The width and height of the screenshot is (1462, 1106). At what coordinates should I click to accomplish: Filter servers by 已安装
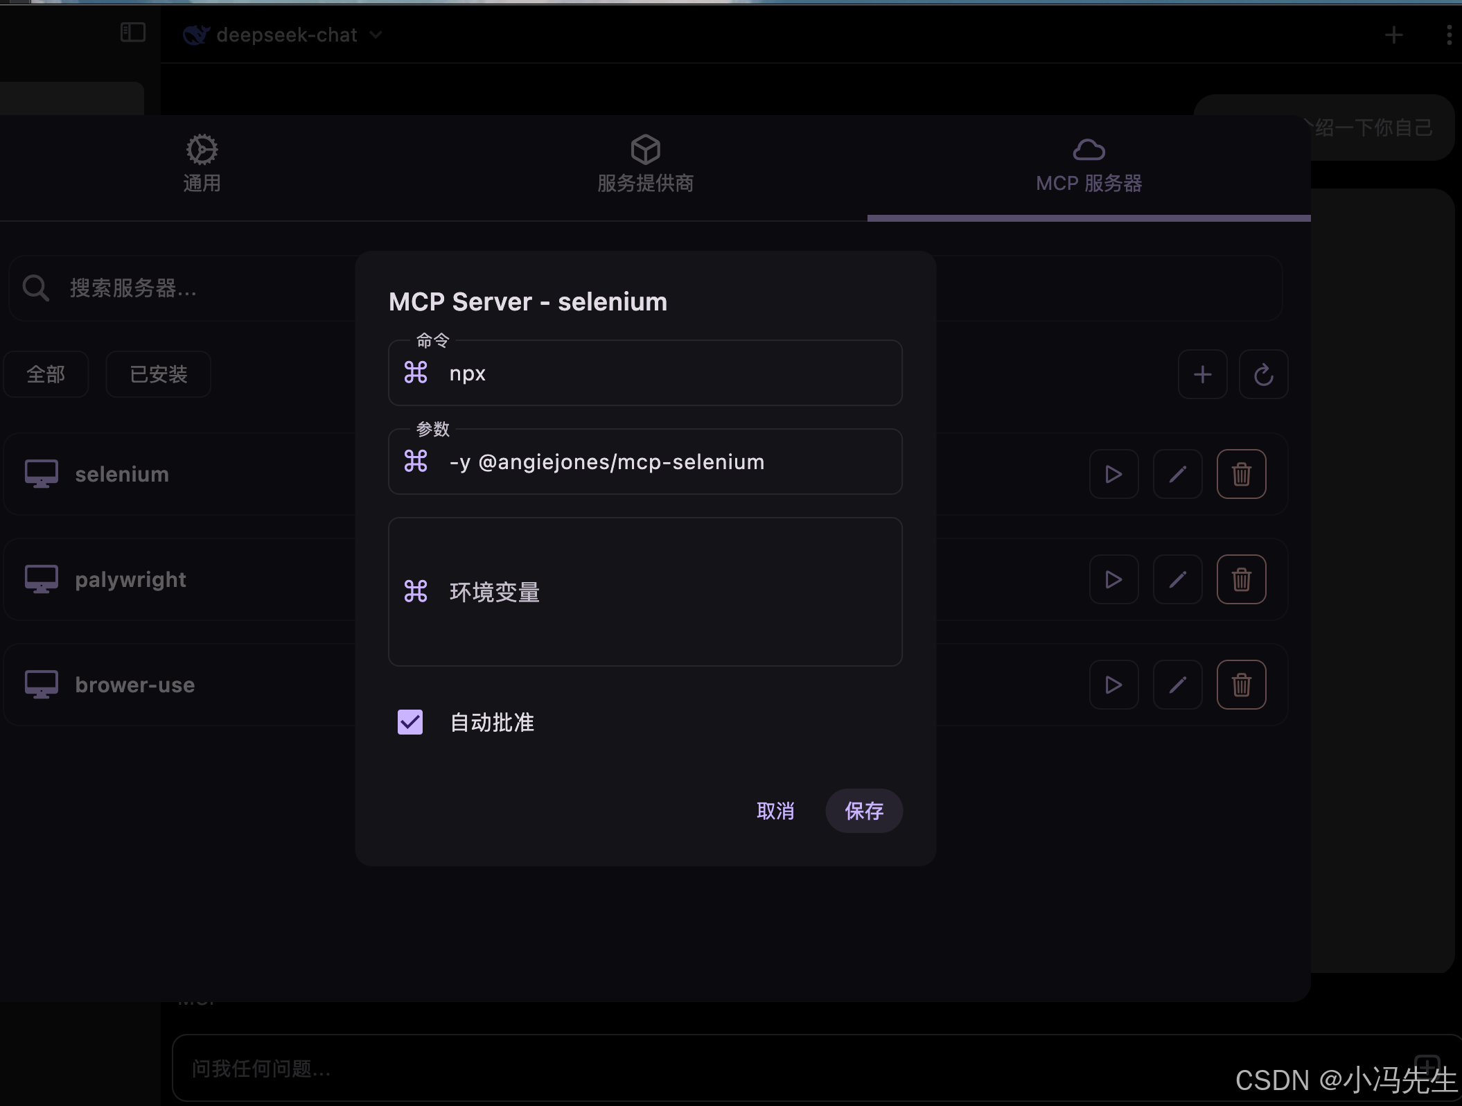(158, 374)
